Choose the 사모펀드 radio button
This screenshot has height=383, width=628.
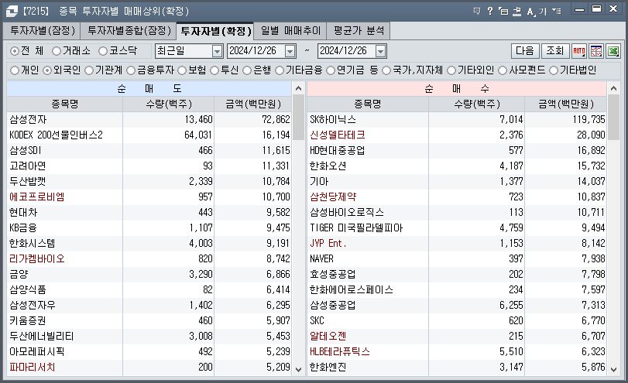(x=503, y=70)
